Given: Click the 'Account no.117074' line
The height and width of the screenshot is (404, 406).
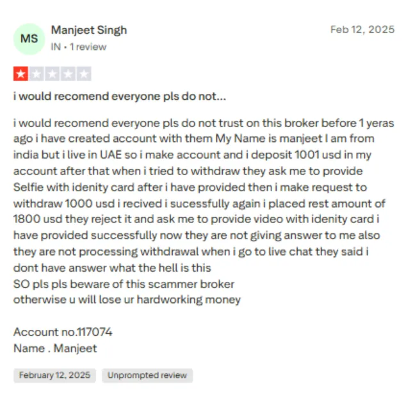Looking at the screenshot, I should point(63,332).
